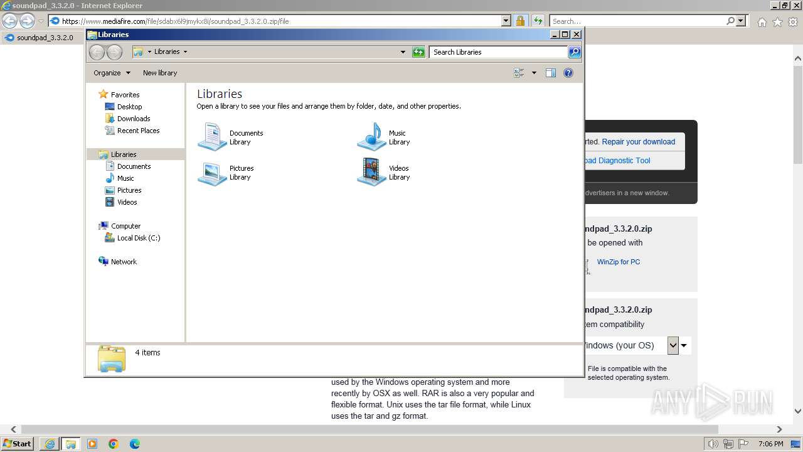Click the Explorer forward navigation button
The height and width of the screenshot is (452, 803).
[114, 52]
